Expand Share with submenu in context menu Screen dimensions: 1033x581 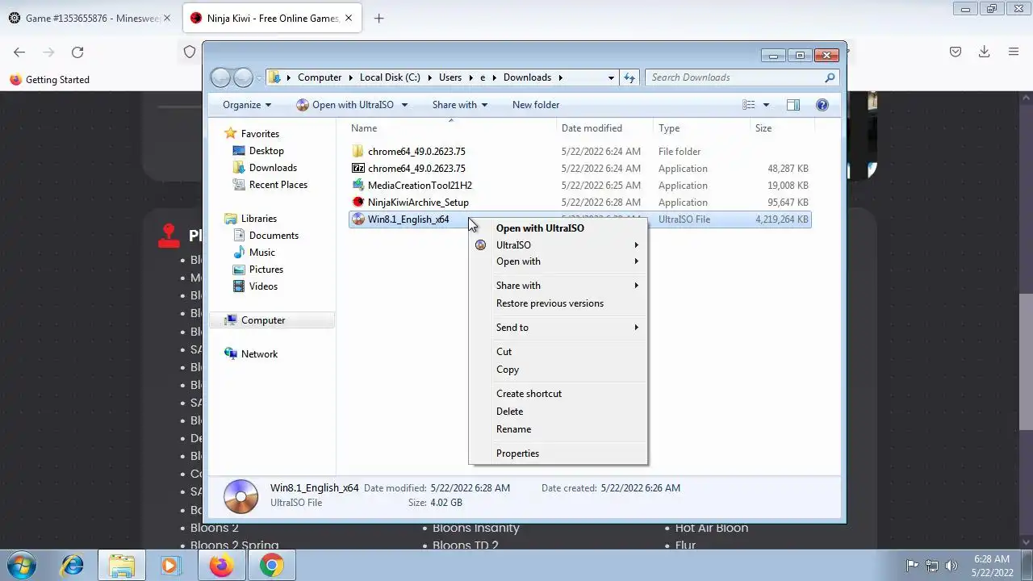(558, 286)
